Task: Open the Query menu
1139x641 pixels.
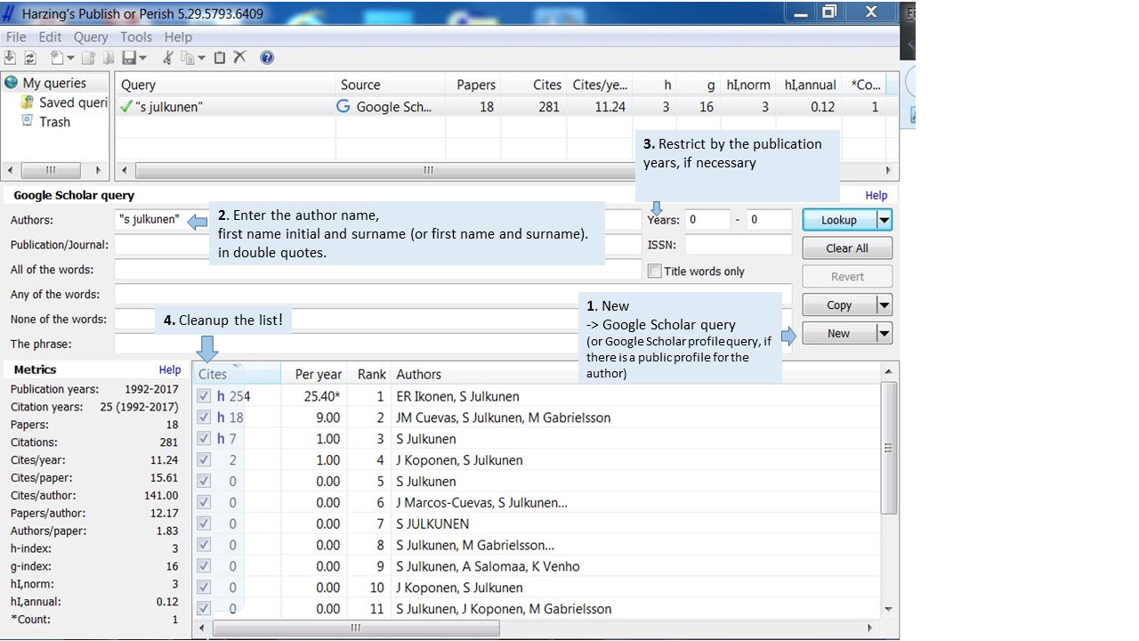Action: click(x=91, y=37)
